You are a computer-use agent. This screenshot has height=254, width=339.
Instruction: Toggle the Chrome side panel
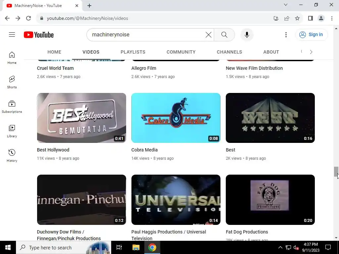click(x=311, y=19)
